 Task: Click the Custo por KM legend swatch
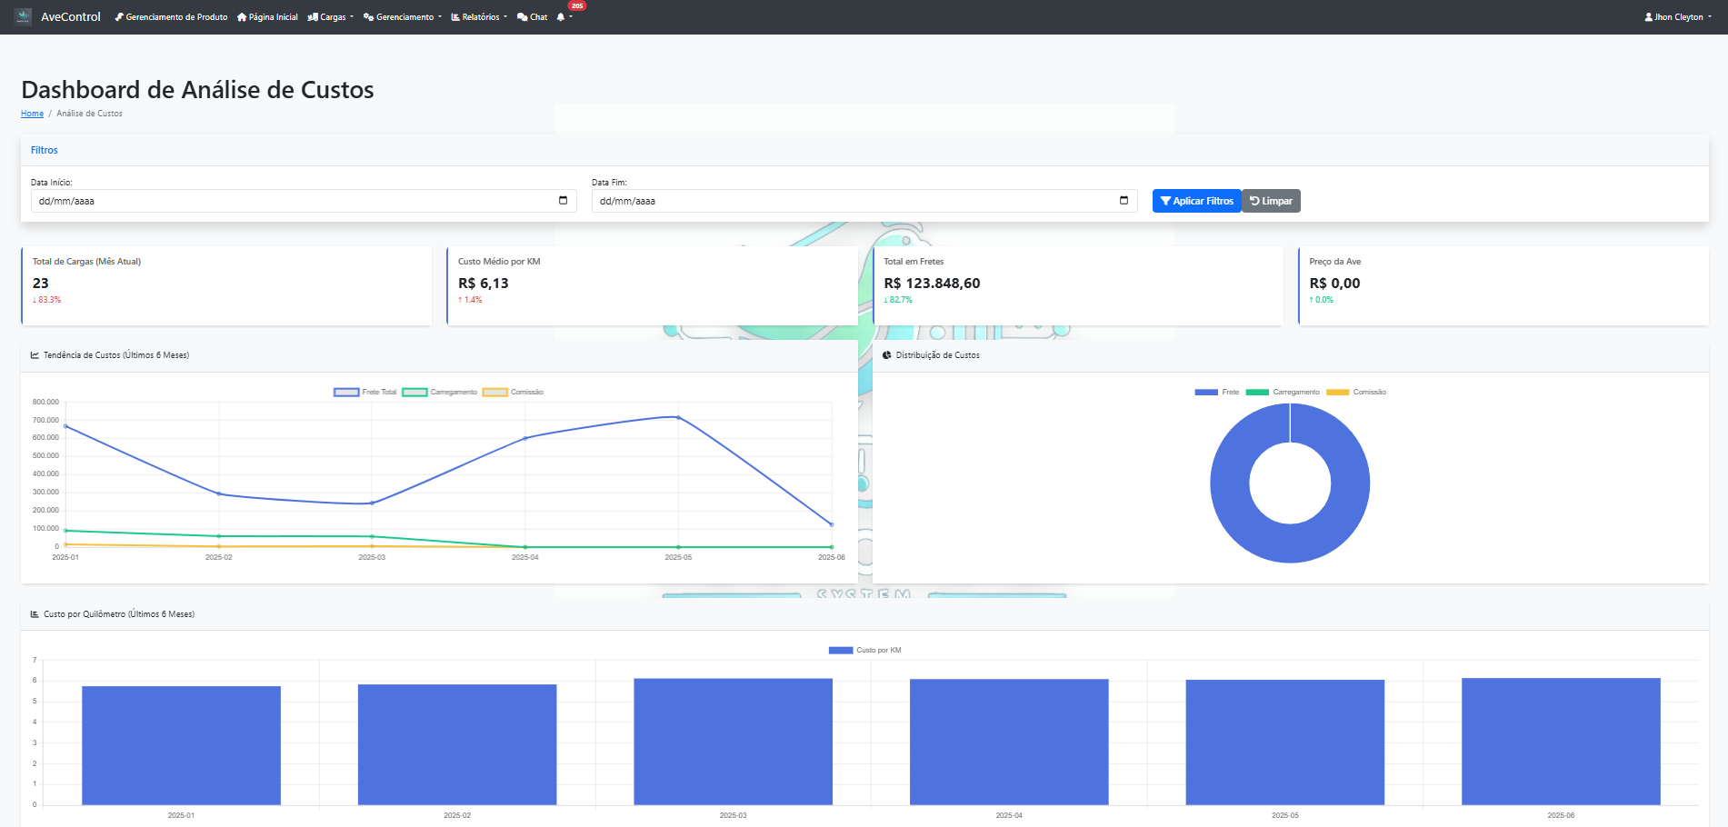(x=840, y=651)
